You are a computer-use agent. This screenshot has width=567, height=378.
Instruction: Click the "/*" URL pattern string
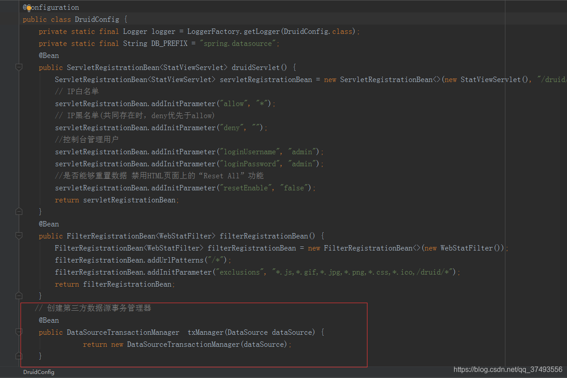click(216, 260)
